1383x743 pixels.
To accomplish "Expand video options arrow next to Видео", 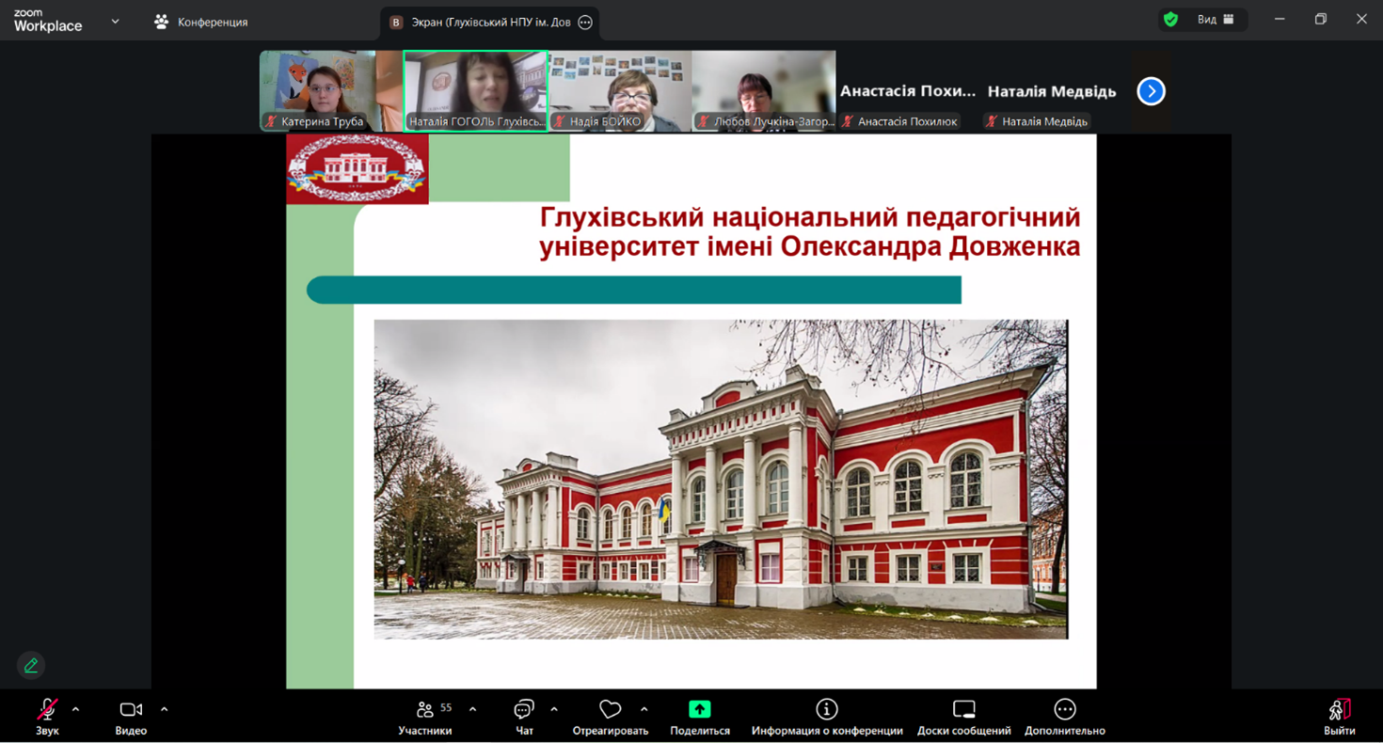I will tap(165, 709).
